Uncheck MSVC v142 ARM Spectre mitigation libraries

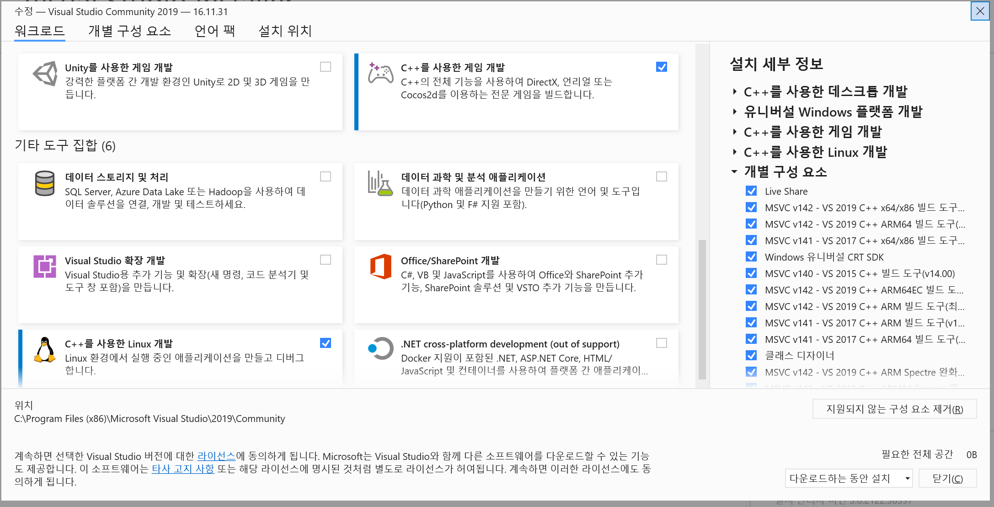click(x=751, y=372)
